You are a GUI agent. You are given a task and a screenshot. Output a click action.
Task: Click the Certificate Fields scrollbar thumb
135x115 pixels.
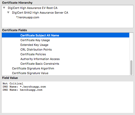tap(131, 68)
